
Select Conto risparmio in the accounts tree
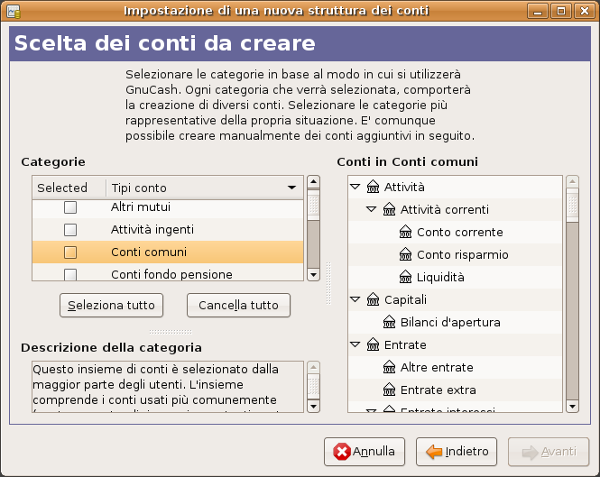point(463,255)
